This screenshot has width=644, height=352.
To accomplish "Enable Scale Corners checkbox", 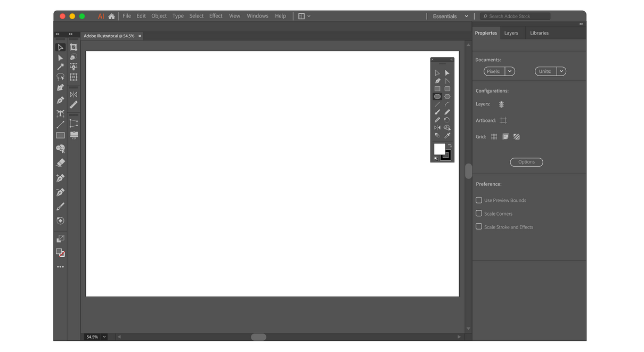I will pos(479,214).
